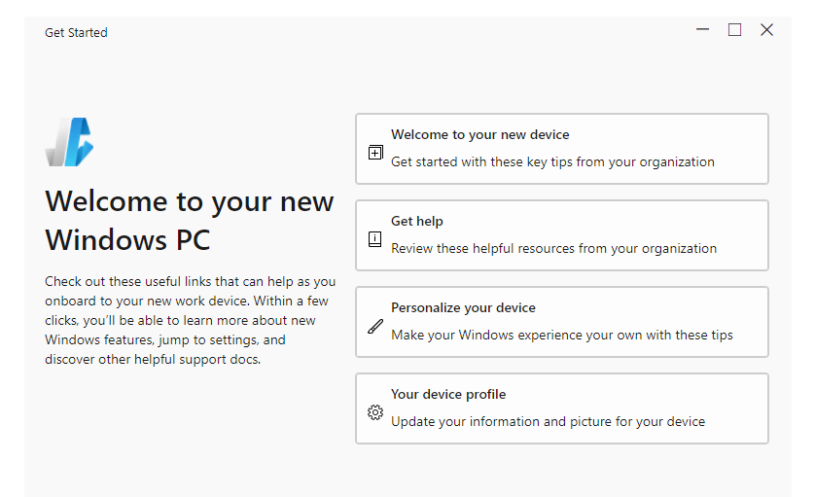815x497 pixels.
Task: Click the pen icon beside Personalize your device
Action: tap(375, 326)
